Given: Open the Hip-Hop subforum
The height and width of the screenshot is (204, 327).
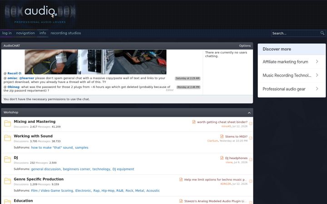Looking at the screenshot, I should [108, 191].
